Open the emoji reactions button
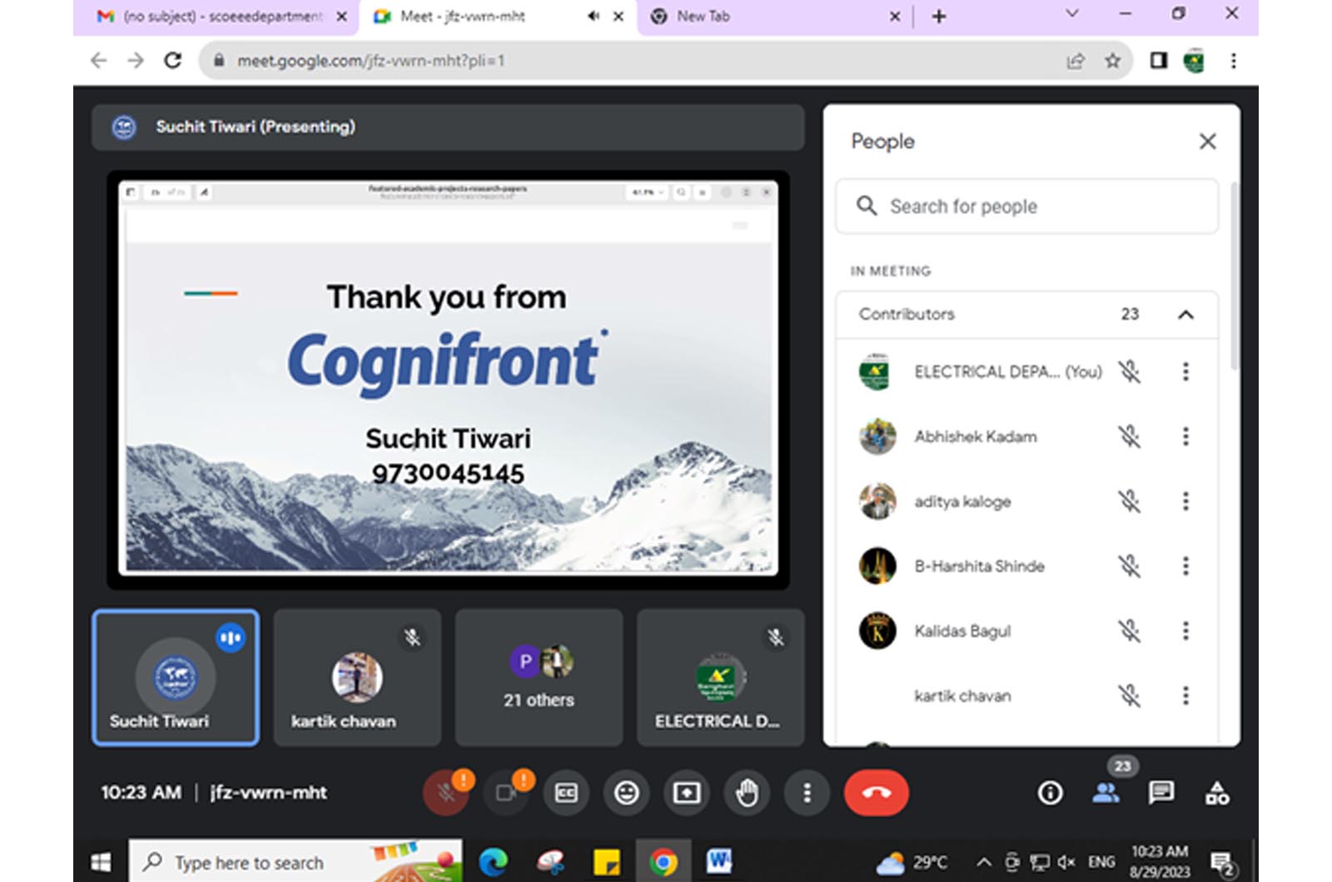Viewport: 1332px width, 882px height. 626,793
